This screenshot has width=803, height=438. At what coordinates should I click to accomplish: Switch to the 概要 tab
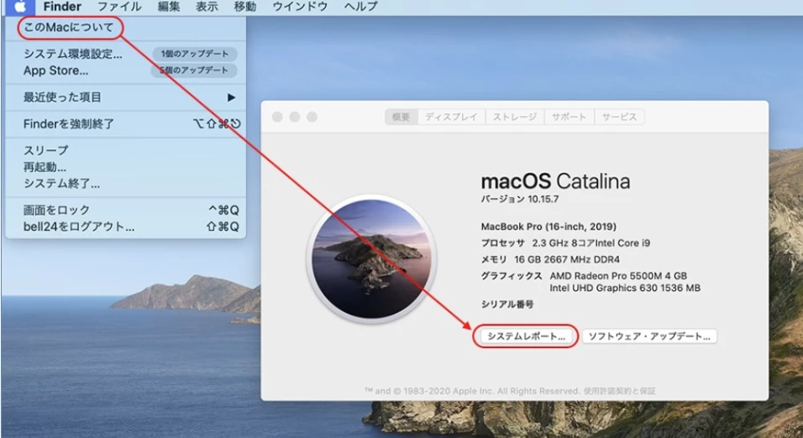tap(401, 117)
